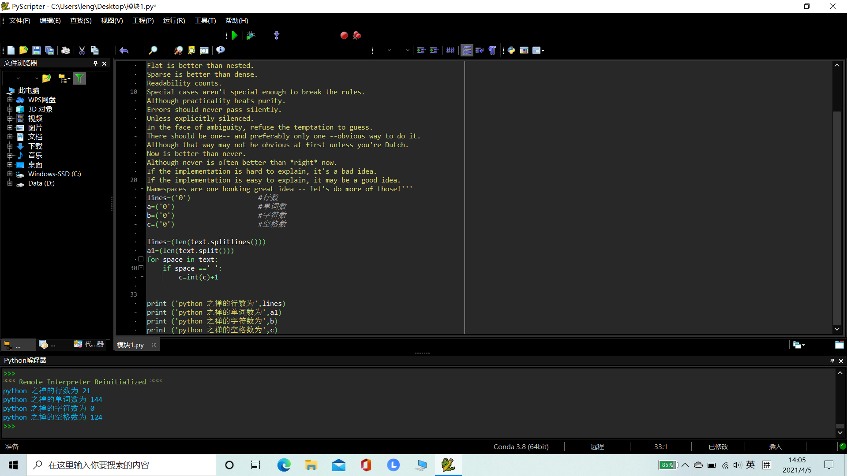The width and height of the screenshot is (847, 476).
Task: Collapse the for-loop code fold marker
Action: [x=141, y=259]
